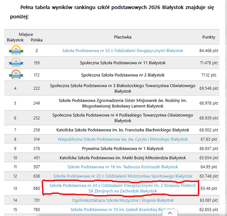
Task: Click the 66.937 pkt score cell
Action: coord(209,149)
